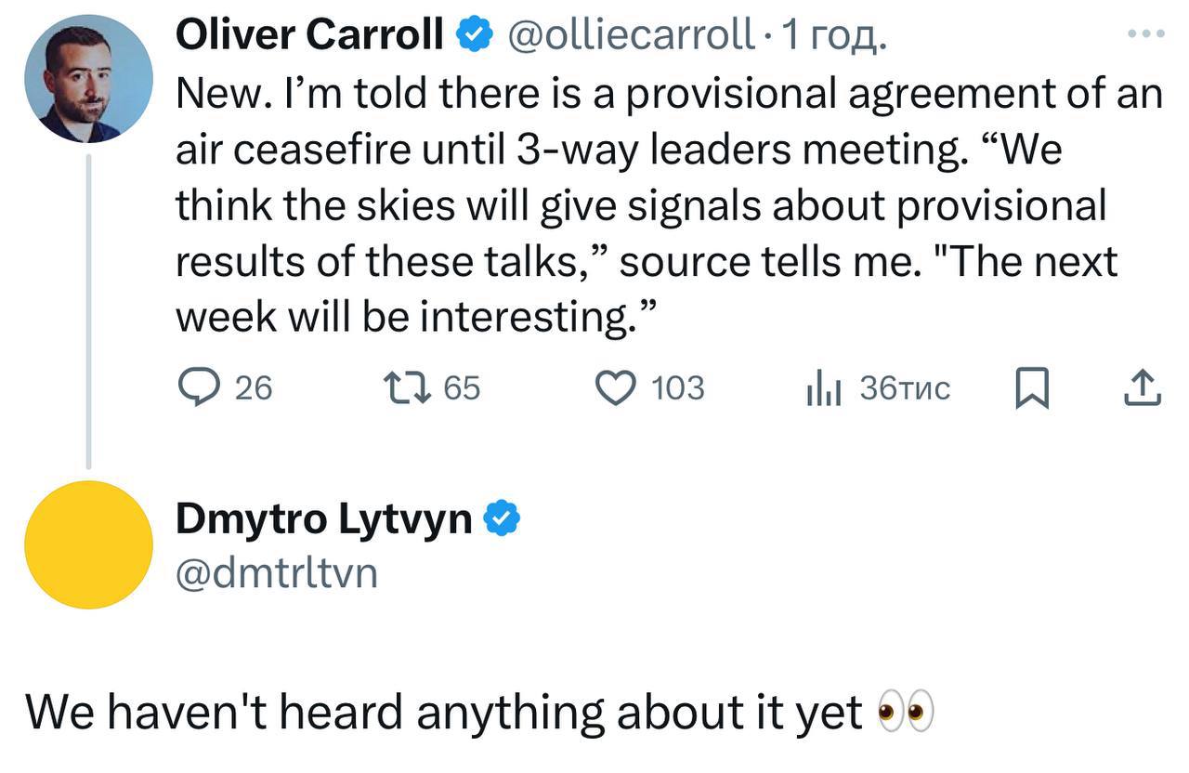The image size is (1189, 773).
Task: Click Dmytro Lytvyn's verified checkmark badge
Action: pyautogui.click(x=503, y=518)
